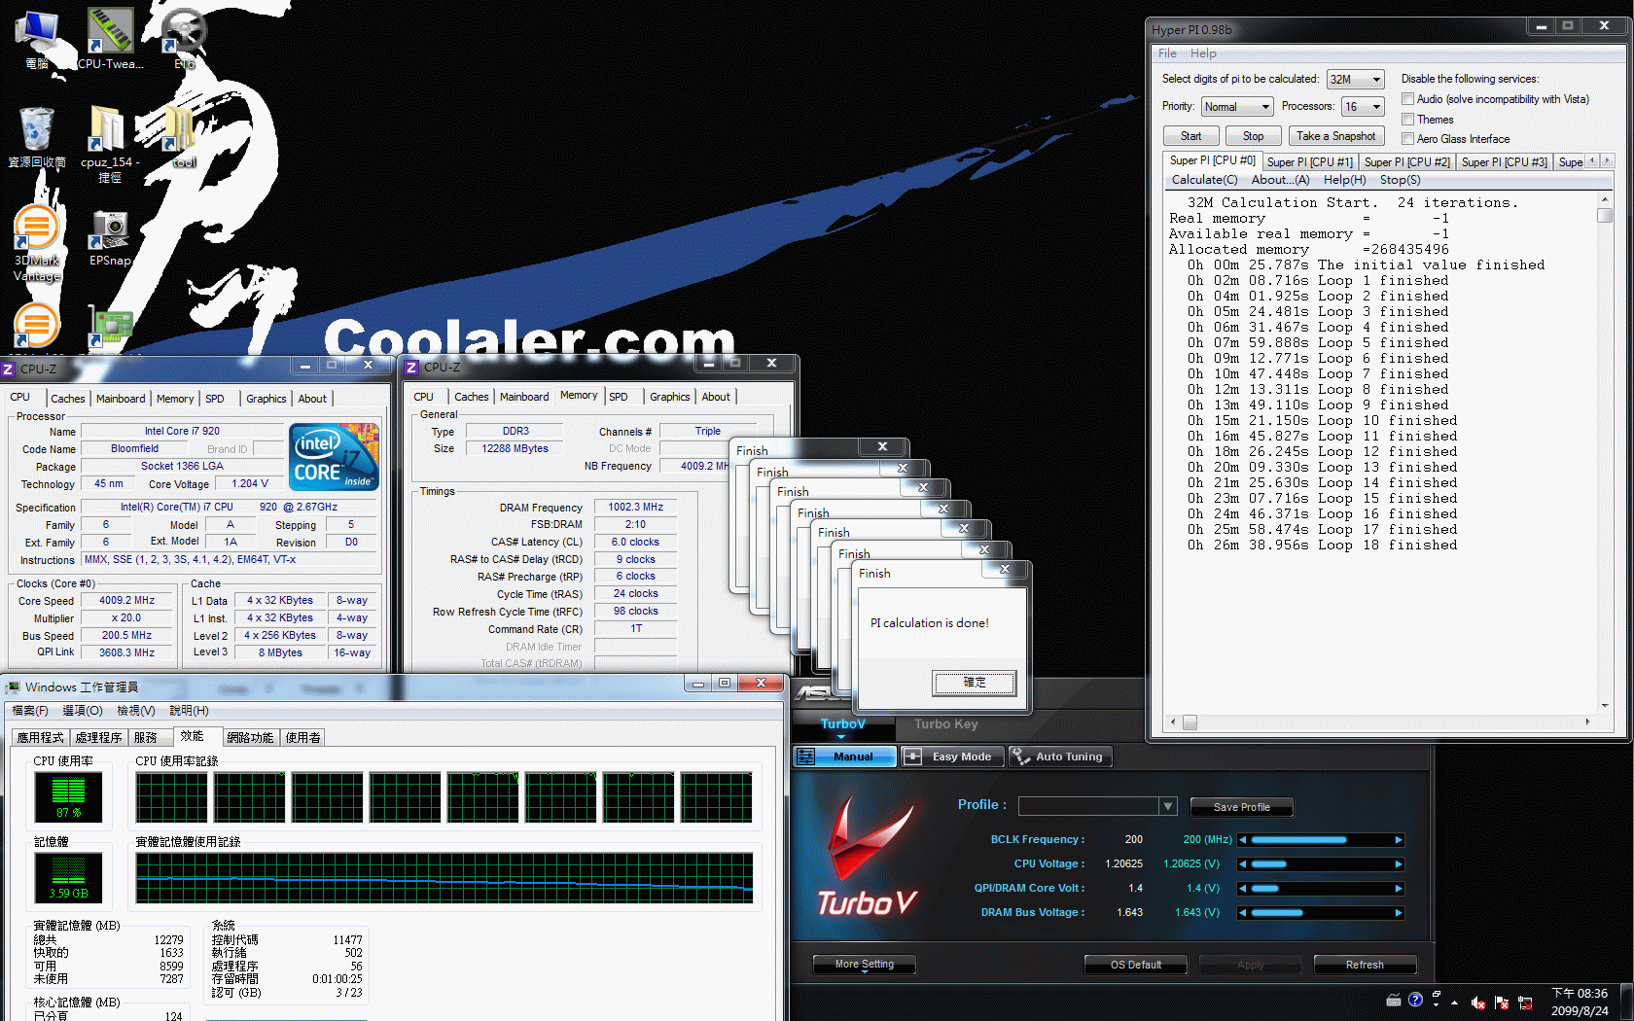Click the volume muted tray icon
Screen dimensions: 1634x1021
click(1477, 1002)
